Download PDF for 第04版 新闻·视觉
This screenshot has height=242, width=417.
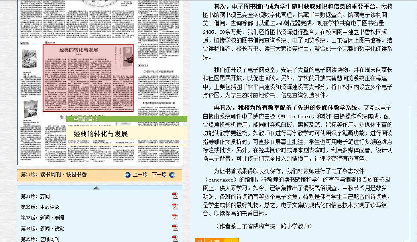tap(175, 228)
